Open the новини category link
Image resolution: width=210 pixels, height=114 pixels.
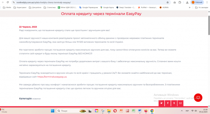click(x=36, y=99)
